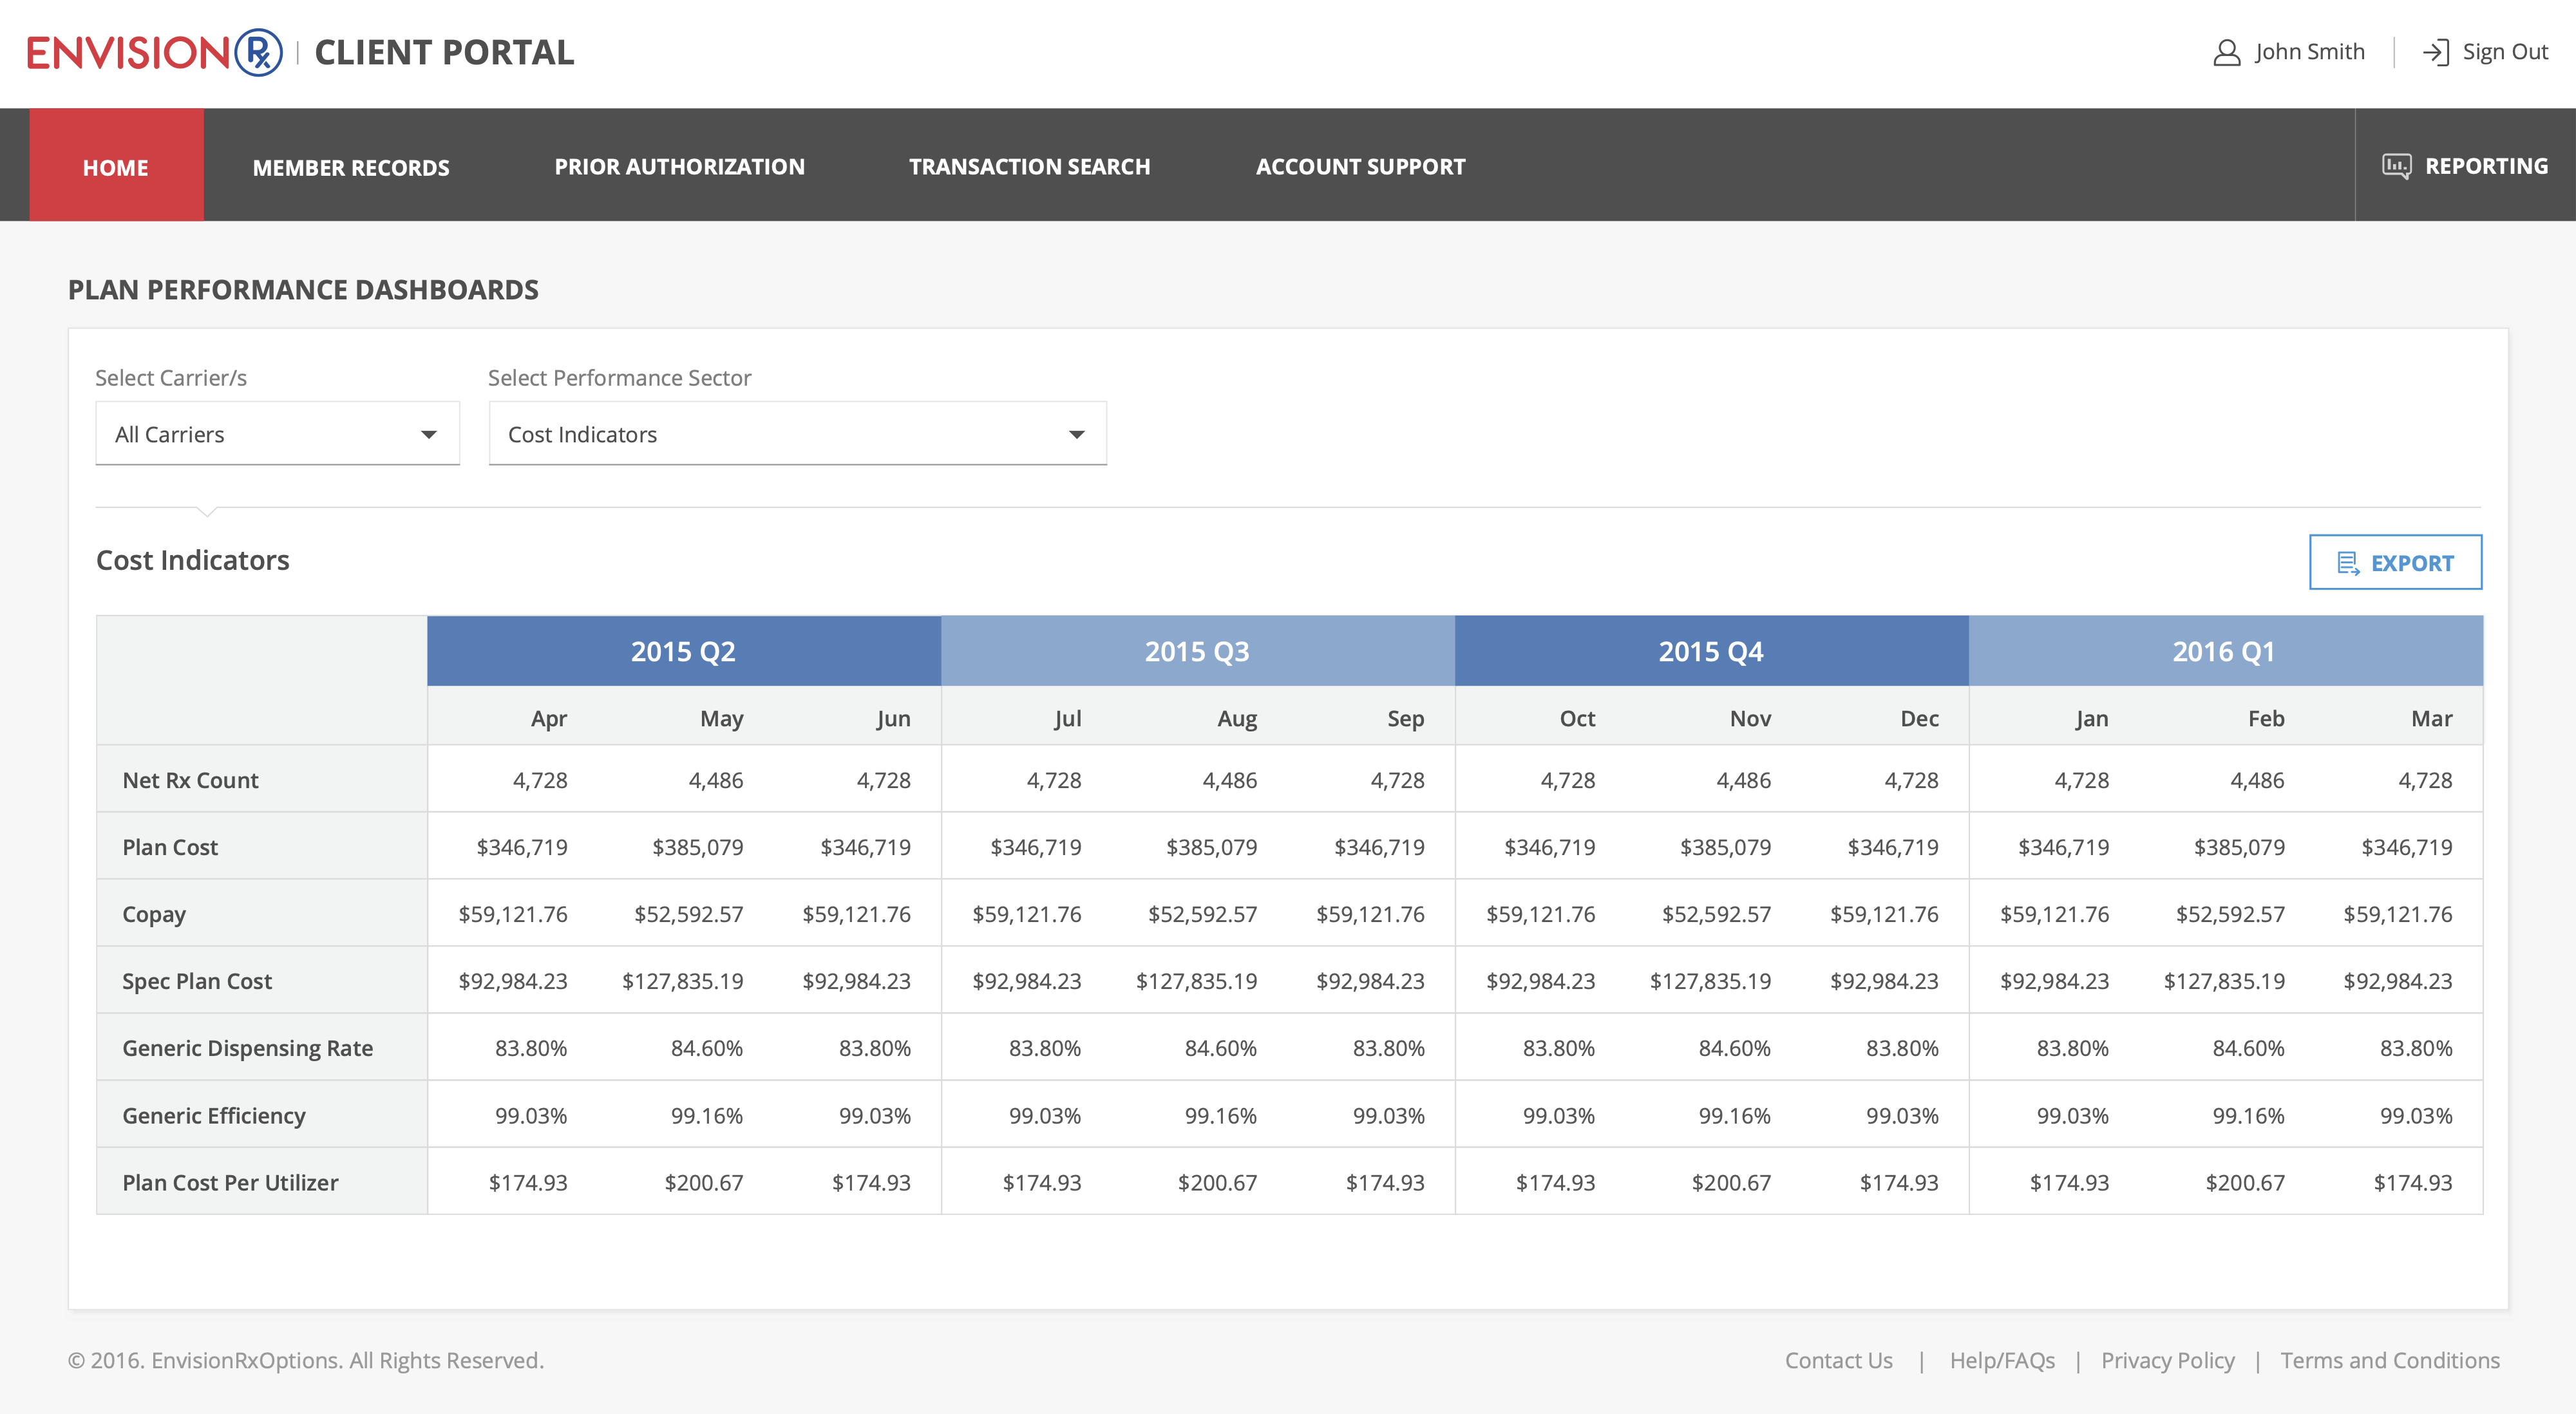This screenshot has height=1414, width=2576.
Task: Click the Aug Generic Efficiency value 99.16%
Action: (1220, 1115)
